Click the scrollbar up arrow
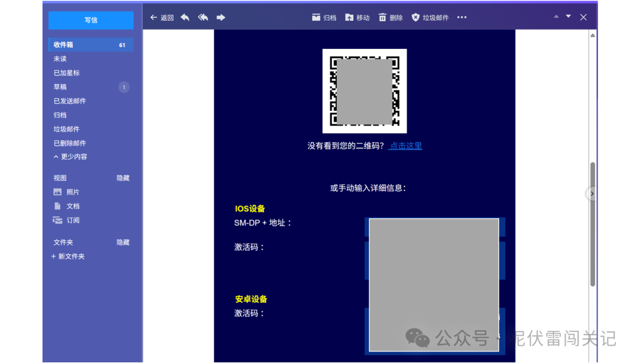 coord(593,35)
